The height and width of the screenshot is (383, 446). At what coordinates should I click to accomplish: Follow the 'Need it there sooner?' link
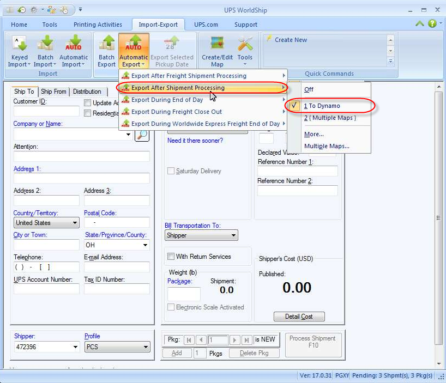pos(195,141)
